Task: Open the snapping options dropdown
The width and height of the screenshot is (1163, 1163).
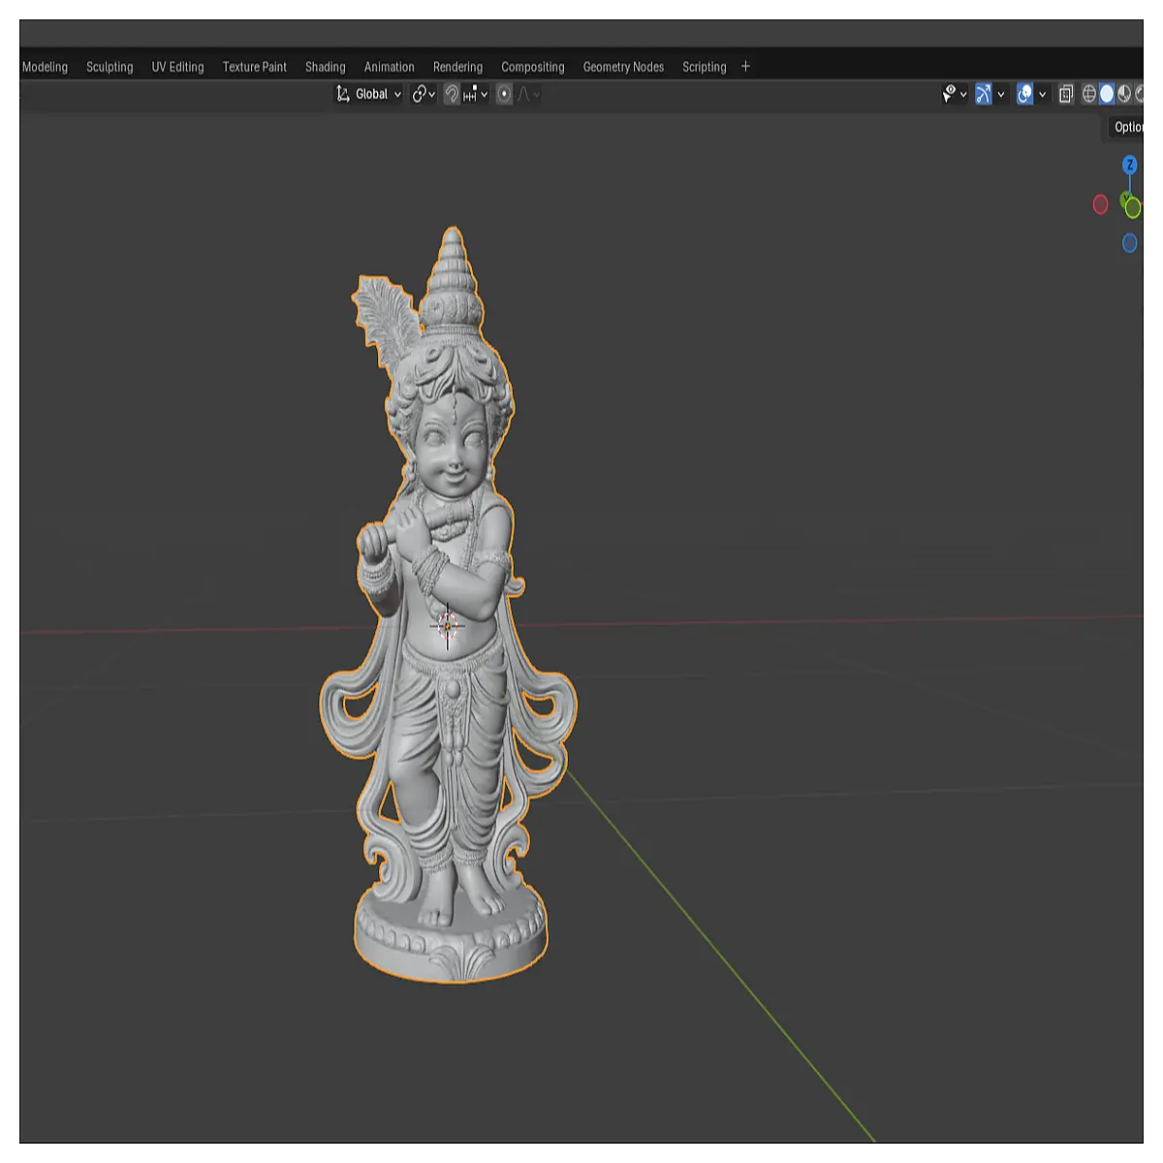Action: [x=476, y=94]
